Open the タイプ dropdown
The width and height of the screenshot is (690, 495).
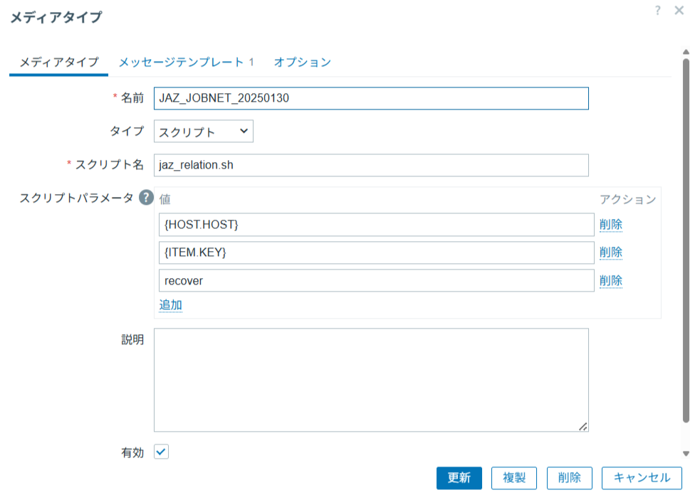204,132
